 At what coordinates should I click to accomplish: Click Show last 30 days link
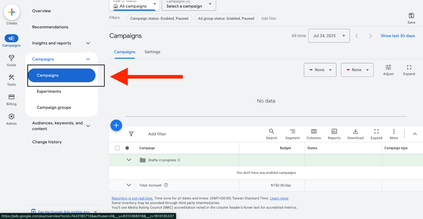coord(397,36)
